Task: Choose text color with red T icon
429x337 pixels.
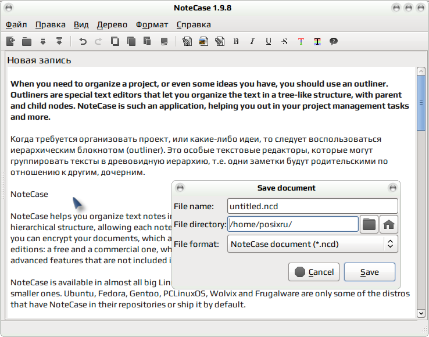Action: coord(301,41)
